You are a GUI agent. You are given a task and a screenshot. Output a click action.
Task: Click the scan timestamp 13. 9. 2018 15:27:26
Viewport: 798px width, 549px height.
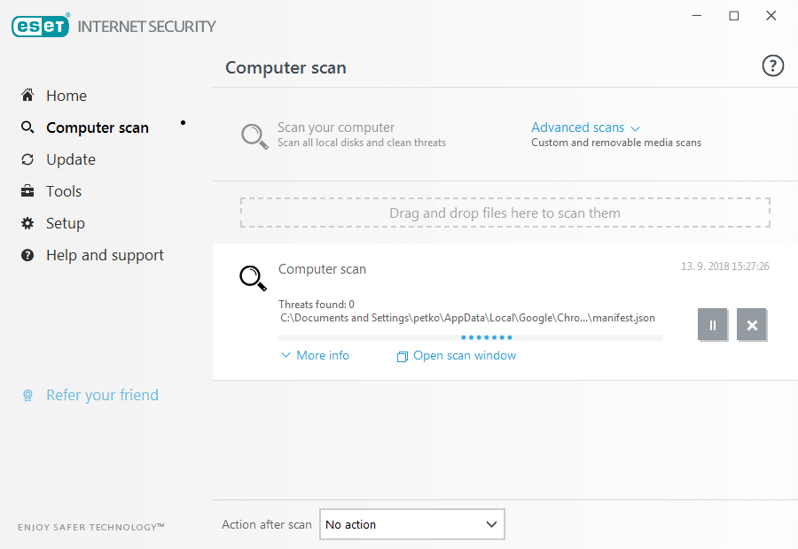pyautogui.click(x=725, y=267)
